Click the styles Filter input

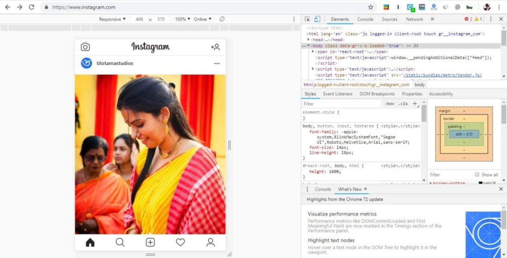point(341,104)
